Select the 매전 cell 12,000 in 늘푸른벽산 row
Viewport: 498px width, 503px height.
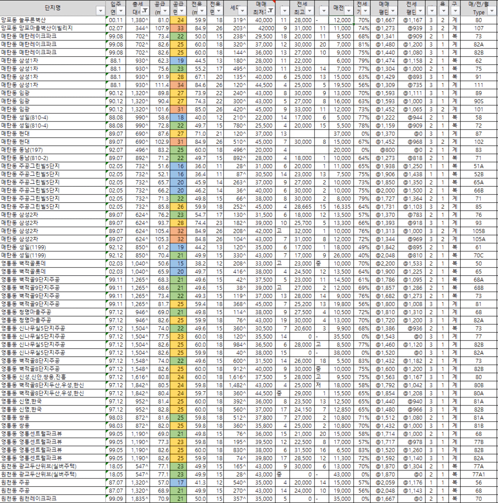pyautogui.click(x=342, y=20)
